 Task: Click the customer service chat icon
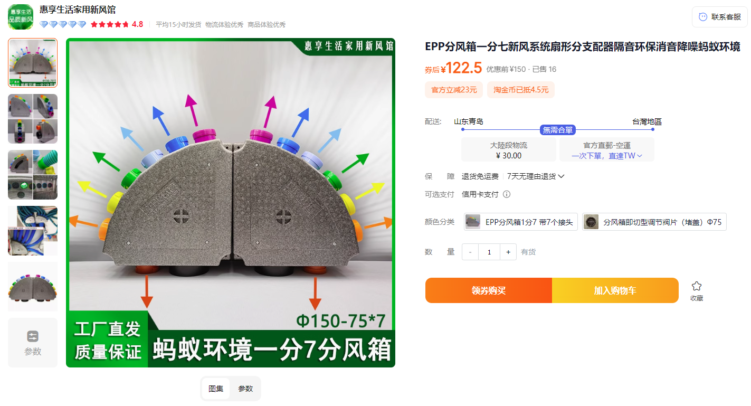(703, 17)
